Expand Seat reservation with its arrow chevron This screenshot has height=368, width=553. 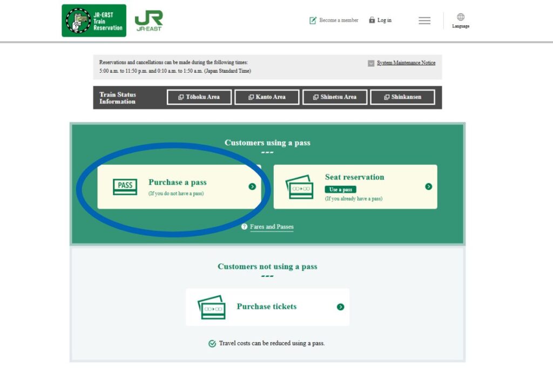click(x=428, y=186)
